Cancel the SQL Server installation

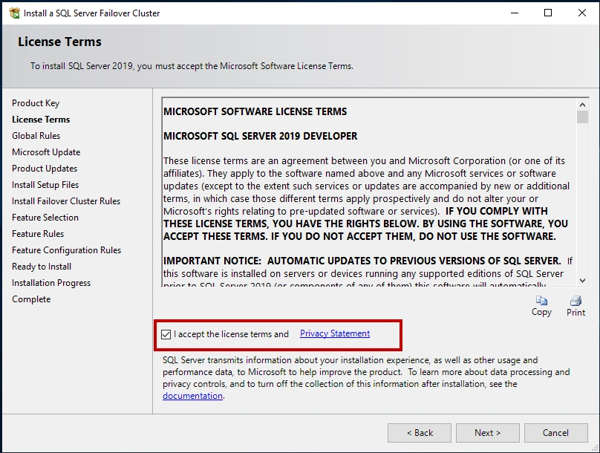[556, 433]
